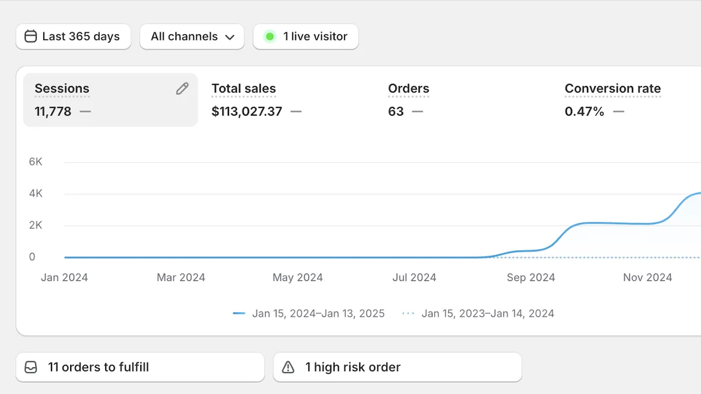Click the Jan 15, 2023–Jan 14, 2024 legend entry
Screen dimensions: 701x394
tap(478, 313)
